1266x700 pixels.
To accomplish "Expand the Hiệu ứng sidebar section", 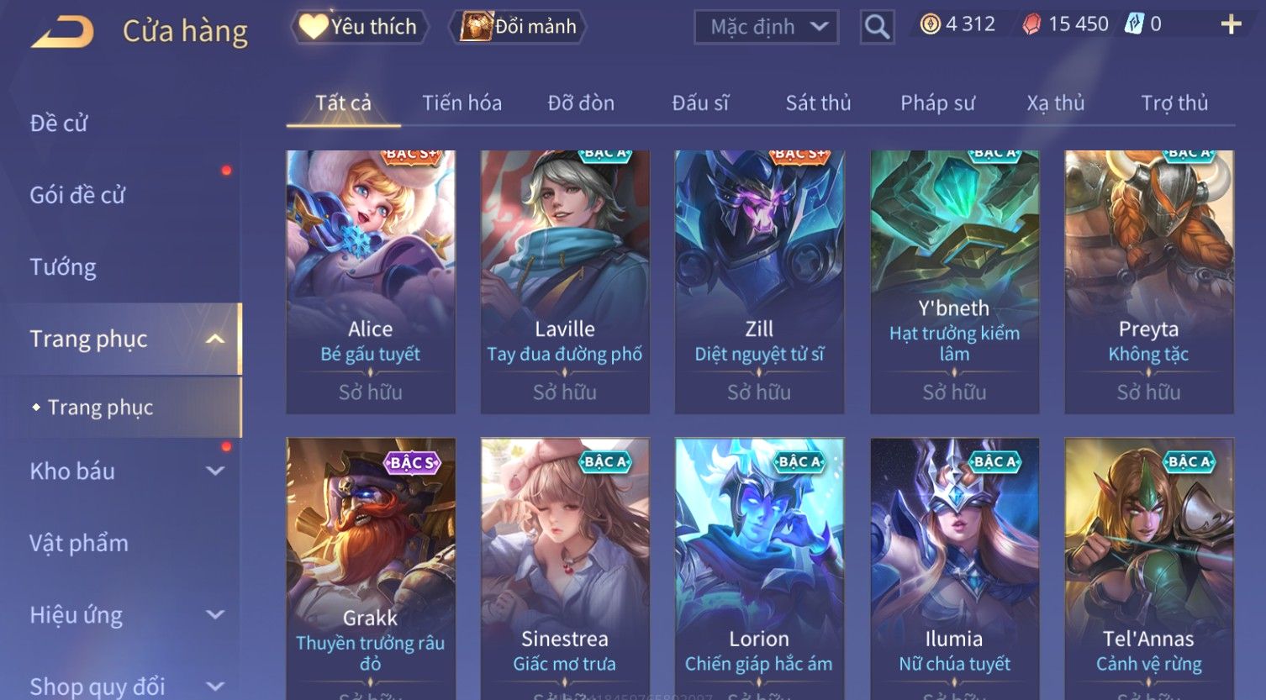I will (215, 615).
